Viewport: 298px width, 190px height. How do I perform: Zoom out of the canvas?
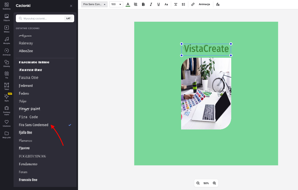[x=198, y=183]
